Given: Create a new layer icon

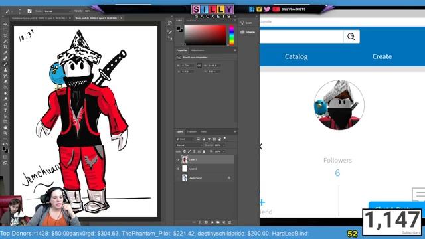Looking at the screenshot, I should click(224, 222).
